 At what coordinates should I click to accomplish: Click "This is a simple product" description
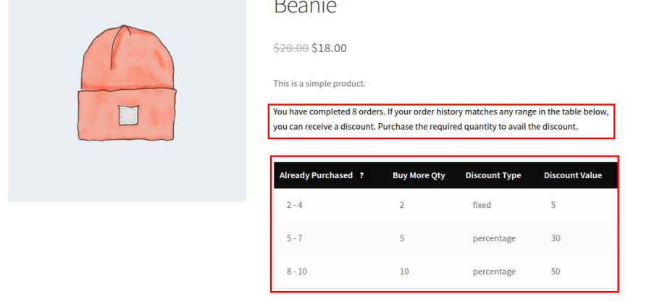point(319,83)
